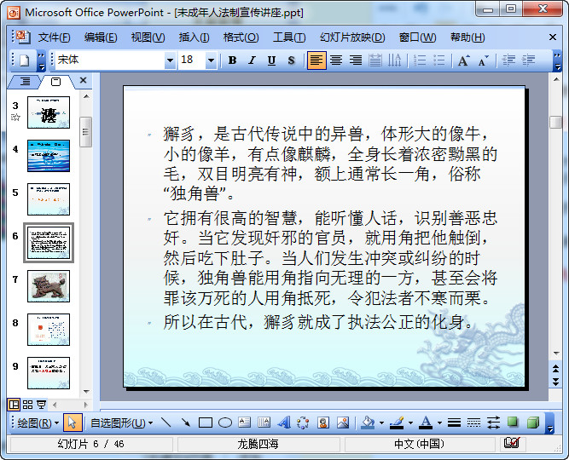Toggle align left paragraph button
569x460 pixels.
[316, 60]
